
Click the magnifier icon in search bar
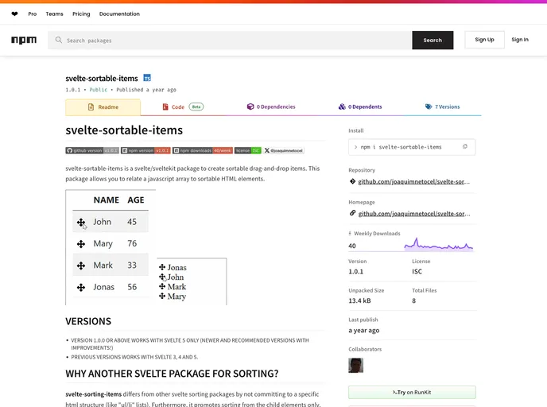[x=59, y=40]
